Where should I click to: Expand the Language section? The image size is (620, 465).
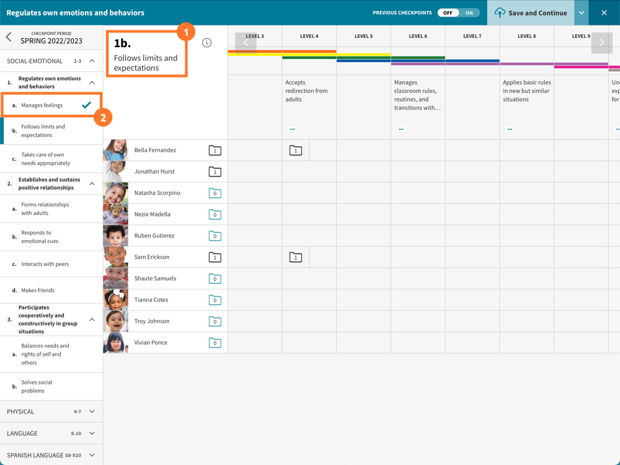click(92, 433)
